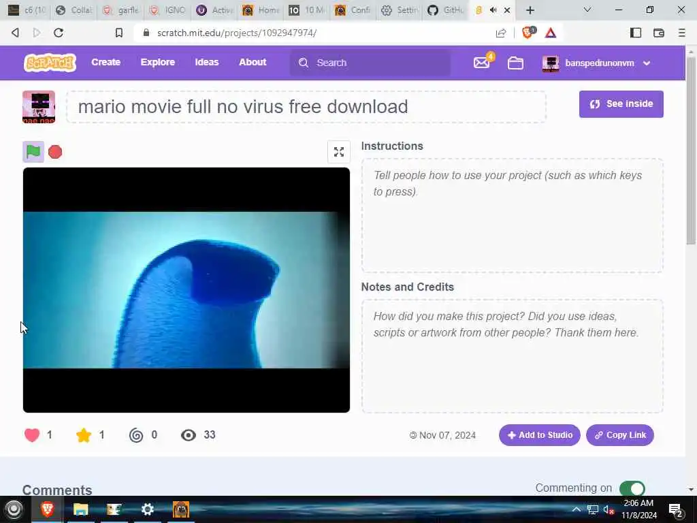Click the Copy Link button
Image resolution: width=697 pixels, height=523 pixels.
(619, 435)
